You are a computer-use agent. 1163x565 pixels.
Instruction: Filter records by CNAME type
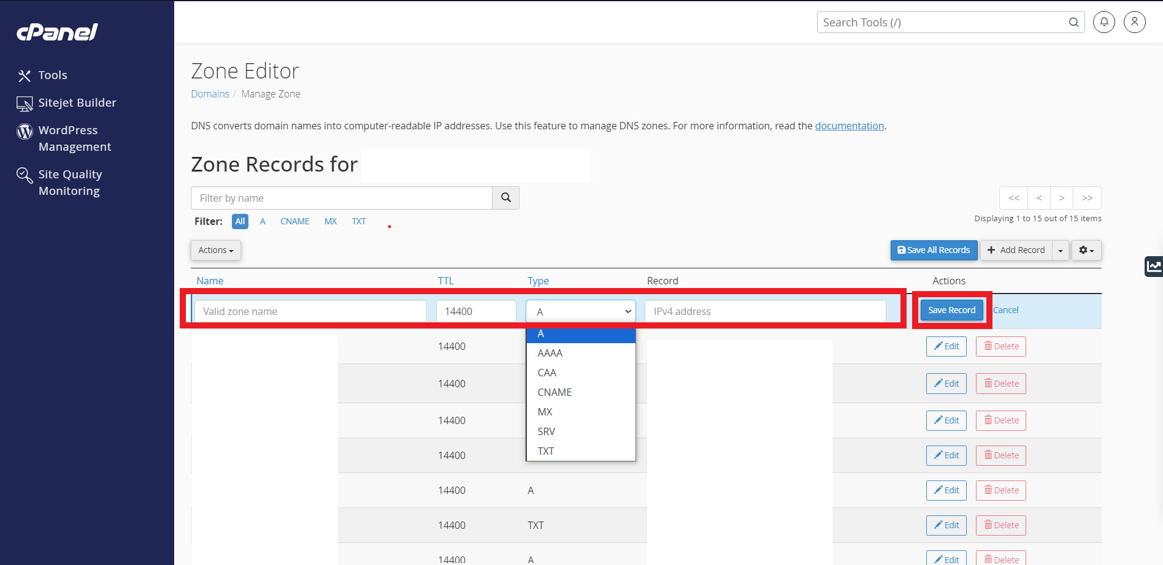pyautogui.click(x=294, y=221)
